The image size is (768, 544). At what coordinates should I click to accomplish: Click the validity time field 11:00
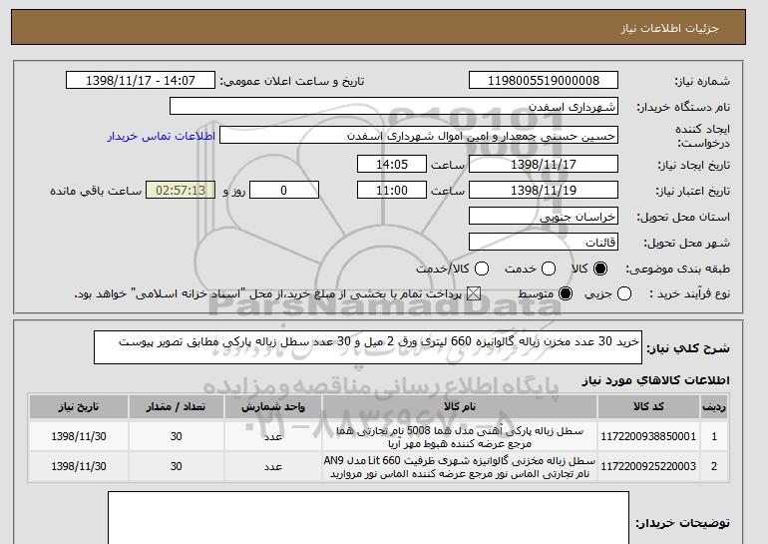[392, 191]
